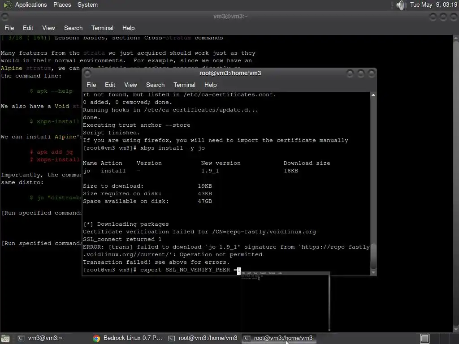Open File menu in vm3@vm3 background terminal

click(x=9, y=28)
